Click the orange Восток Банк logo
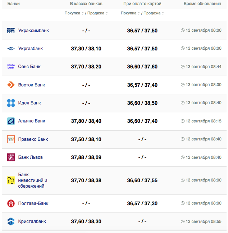228x233 pixels. coord(11,85)
